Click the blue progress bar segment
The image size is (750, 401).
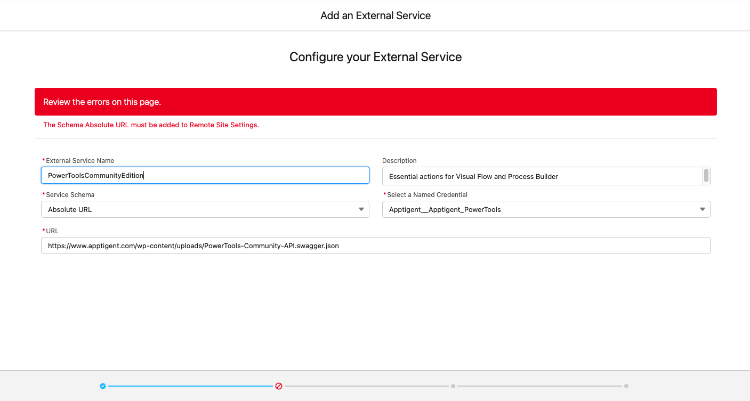190,386
